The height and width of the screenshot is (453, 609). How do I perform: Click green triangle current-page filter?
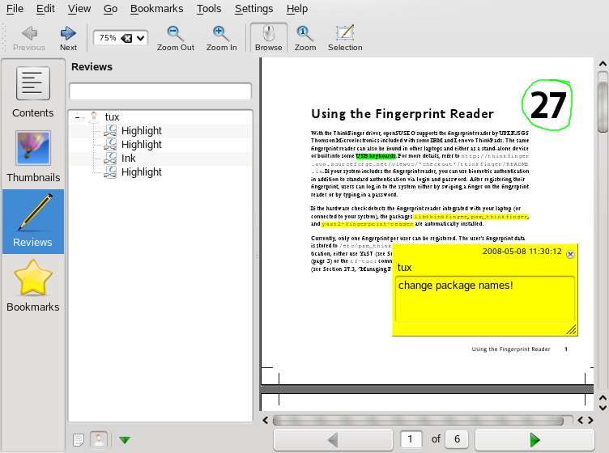tap(125, 440)
